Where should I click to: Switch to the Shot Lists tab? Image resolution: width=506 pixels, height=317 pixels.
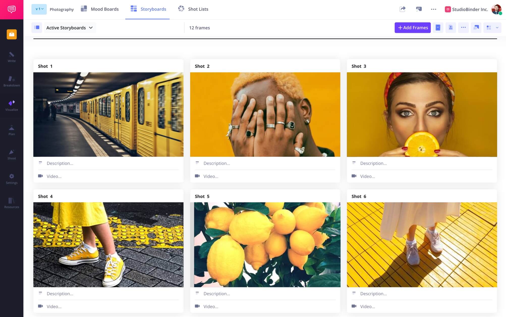coord(193,9)
